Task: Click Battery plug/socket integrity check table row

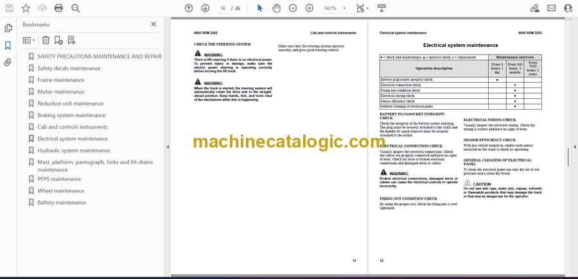Action: pos(460,80)
